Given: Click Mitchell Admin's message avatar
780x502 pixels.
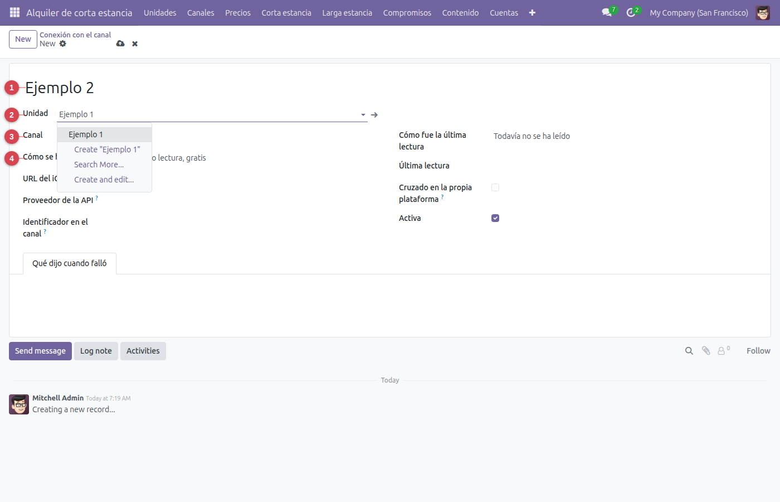Looking at the screenshot, I should click(19, 404).
